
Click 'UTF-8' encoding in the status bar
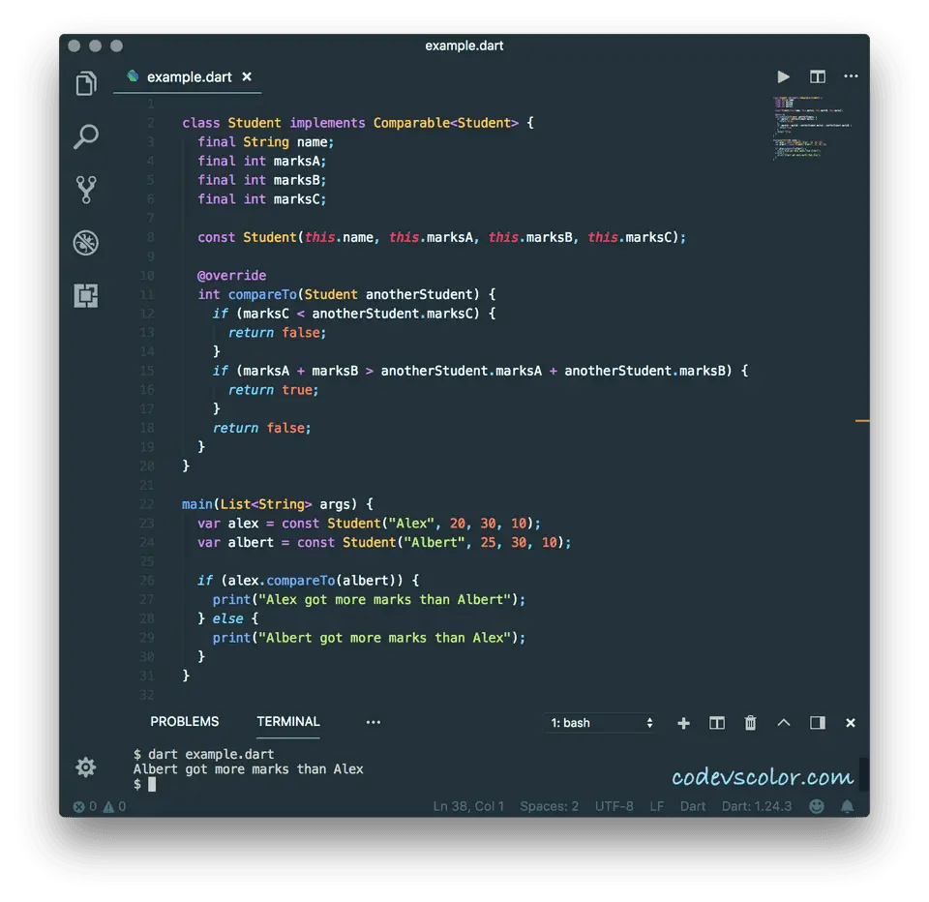pos(614,806)
